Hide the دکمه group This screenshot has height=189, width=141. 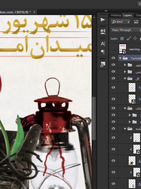[113, 128]
